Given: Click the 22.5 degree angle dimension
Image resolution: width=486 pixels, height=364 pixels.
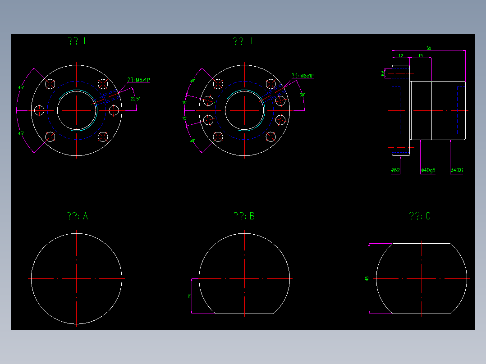Looking at the screenshot, I should point(134,98).
